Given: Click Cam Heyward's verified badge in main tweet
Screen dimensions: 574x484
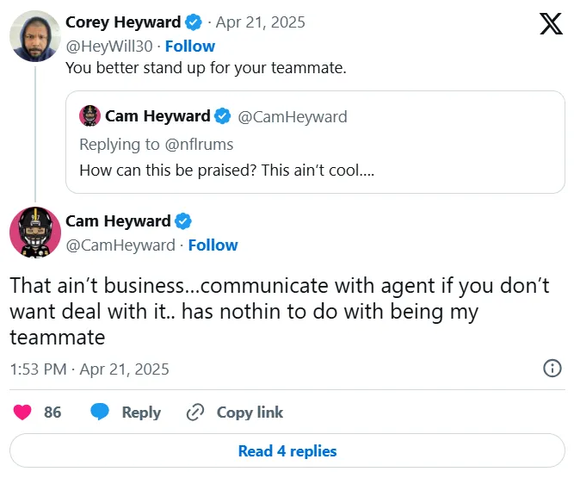Looking at the screenshot, I should point(184,221).
